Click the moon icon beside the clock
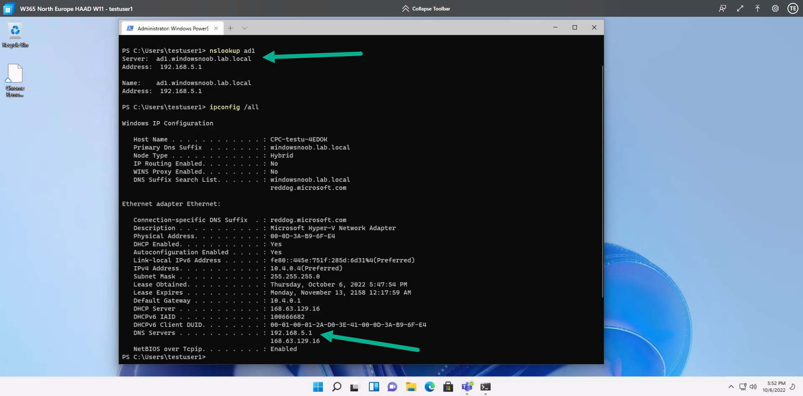The image size is (803, 396). (x=793, y=387)
